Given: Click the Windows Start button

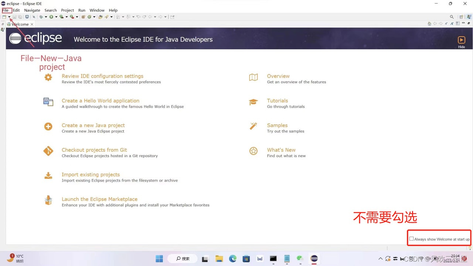Looking at the screenshot, I should click(159, 259).
